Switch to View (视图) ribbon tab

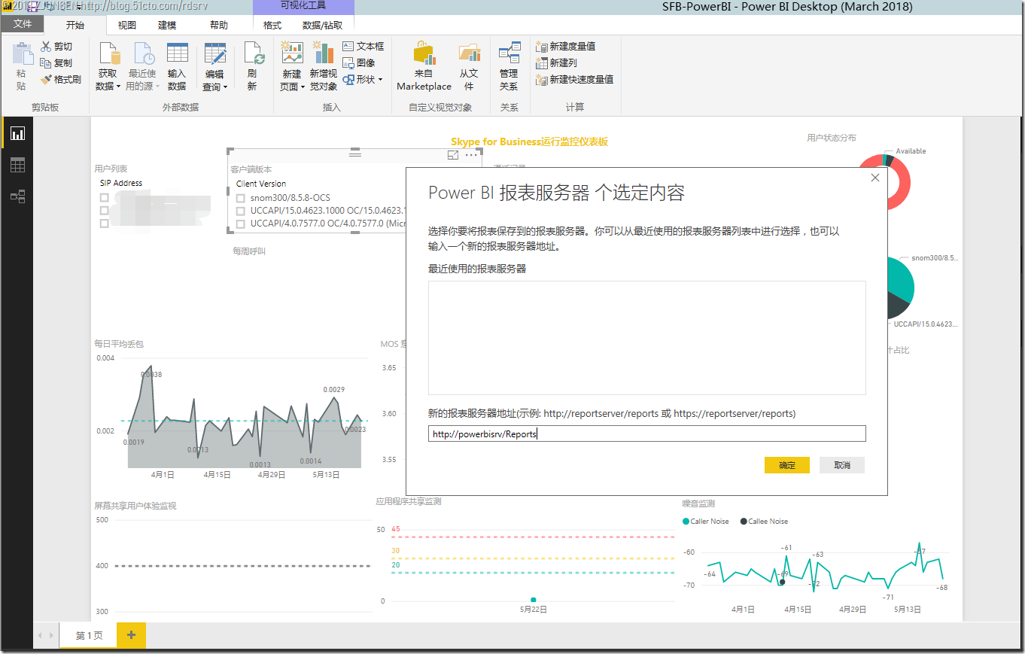point(127,25)
